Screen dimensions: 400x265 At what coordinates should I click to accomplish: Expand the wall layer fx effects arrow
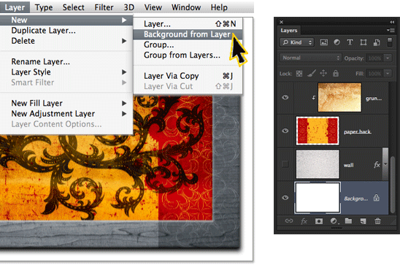click(385, 165)
